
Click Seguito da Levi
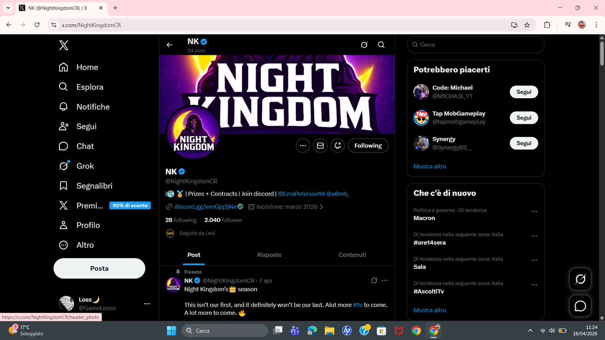(197, 233)
